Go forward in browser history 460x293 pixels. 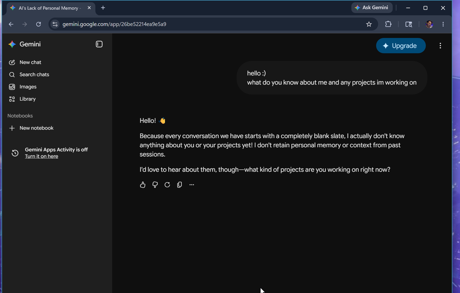tap(25, 24)
